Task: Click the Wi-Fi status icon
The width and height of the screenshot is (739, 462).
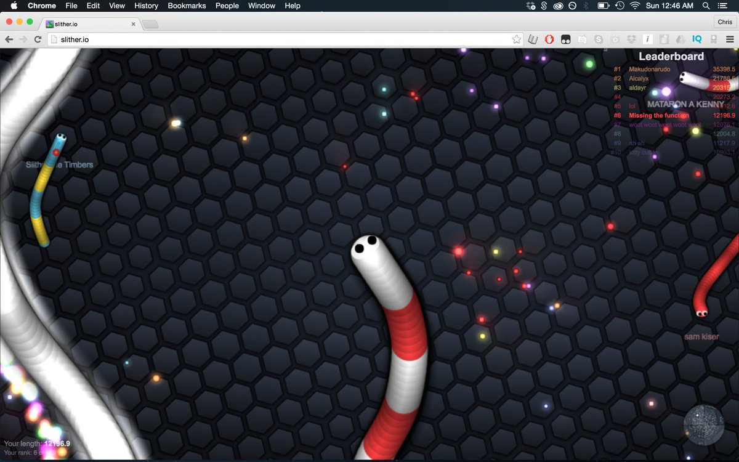Action: pos(635,6)
